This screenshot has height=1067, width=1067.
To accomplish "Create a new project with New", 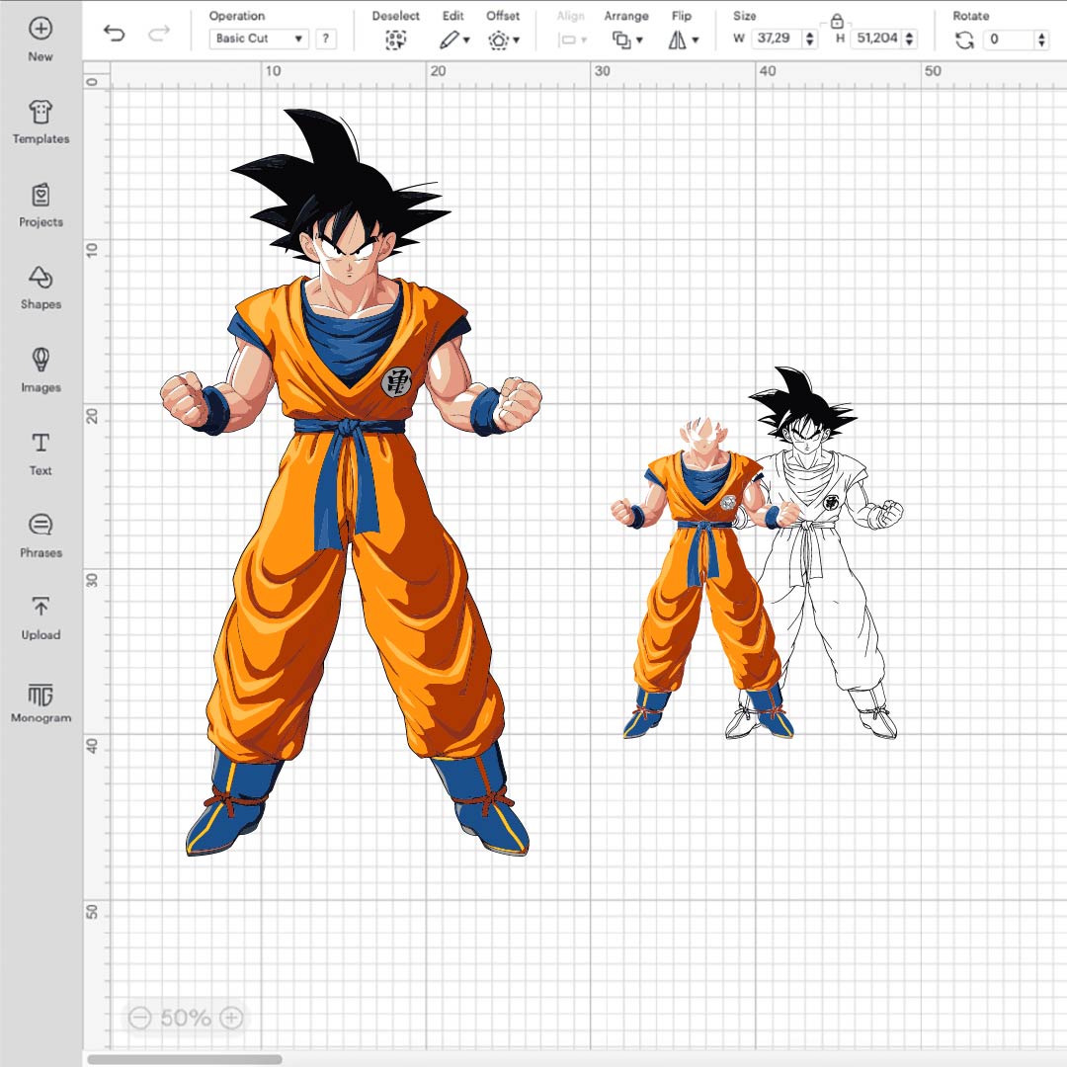I will (x=41, y=40).
